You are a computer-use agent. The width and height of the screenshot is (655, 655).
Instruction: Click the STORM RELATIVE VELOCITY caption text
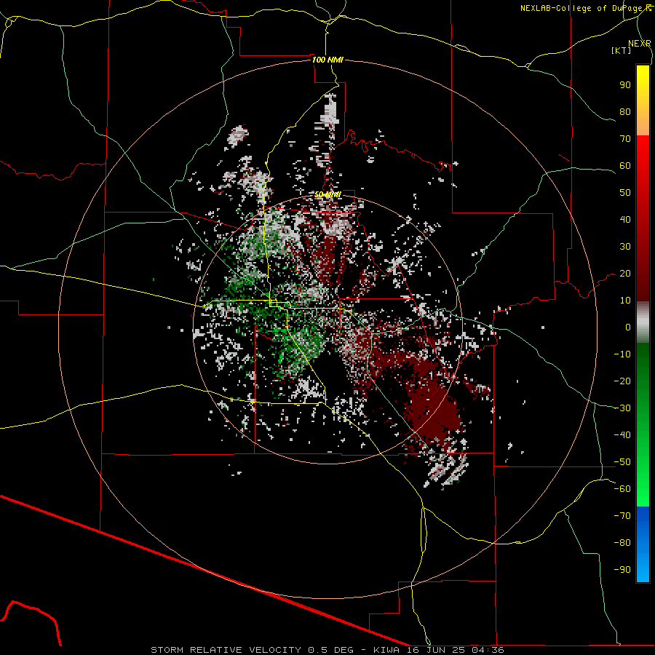[x=226, y=650]
